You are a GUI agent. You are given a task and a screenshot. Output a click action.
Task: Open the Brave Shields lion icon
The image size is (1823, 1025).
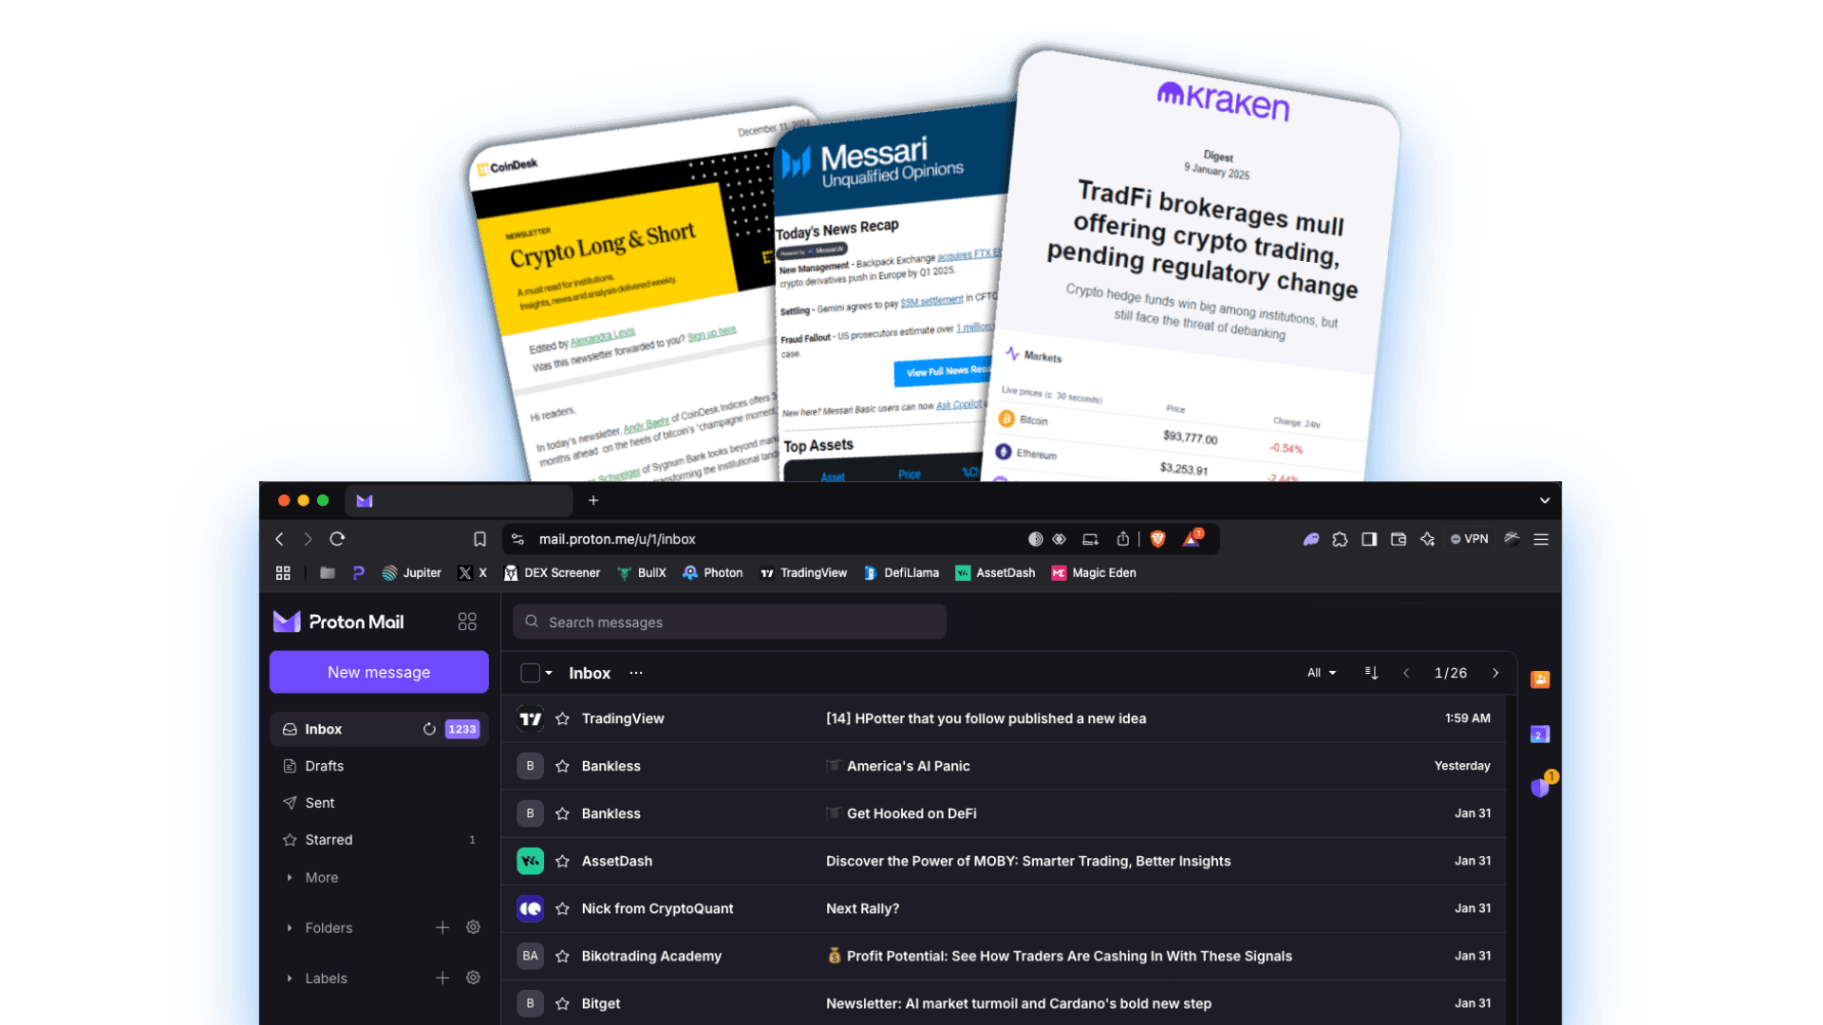tap(1157, 539)
